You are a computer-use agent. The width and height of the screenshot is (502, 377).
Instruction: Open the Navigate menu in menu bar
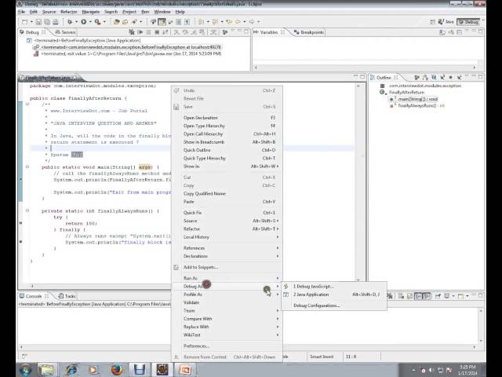(x=91, y=12)
